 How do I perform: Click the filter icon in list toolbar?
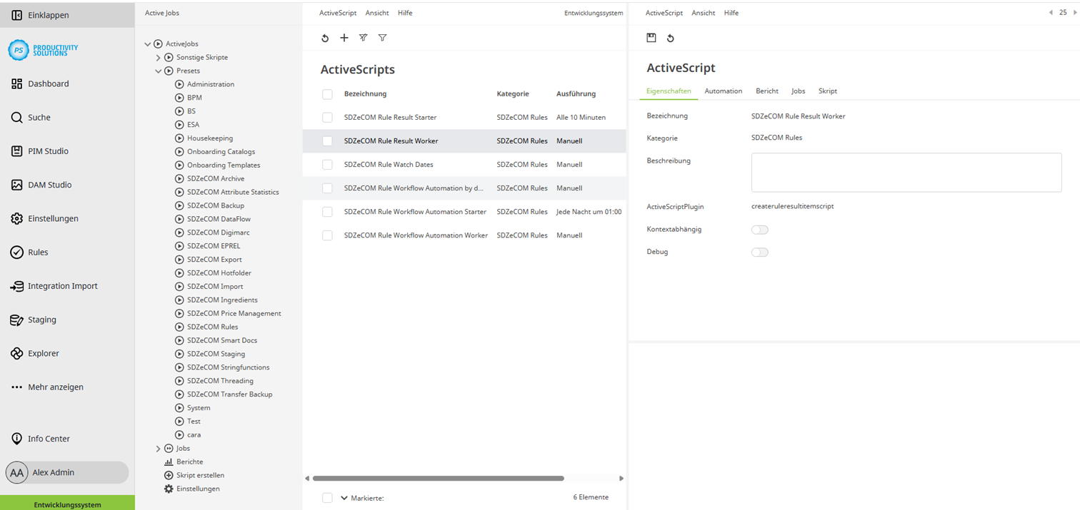pos(382,38)
